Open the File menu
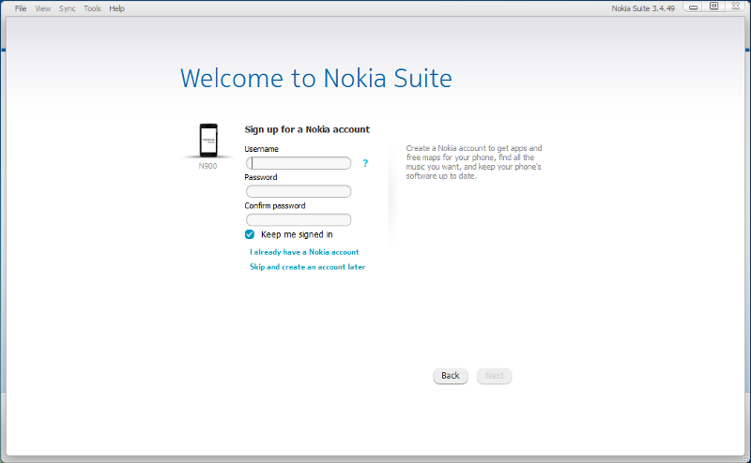Screen dimensions: 751x463 click(21, 8)
